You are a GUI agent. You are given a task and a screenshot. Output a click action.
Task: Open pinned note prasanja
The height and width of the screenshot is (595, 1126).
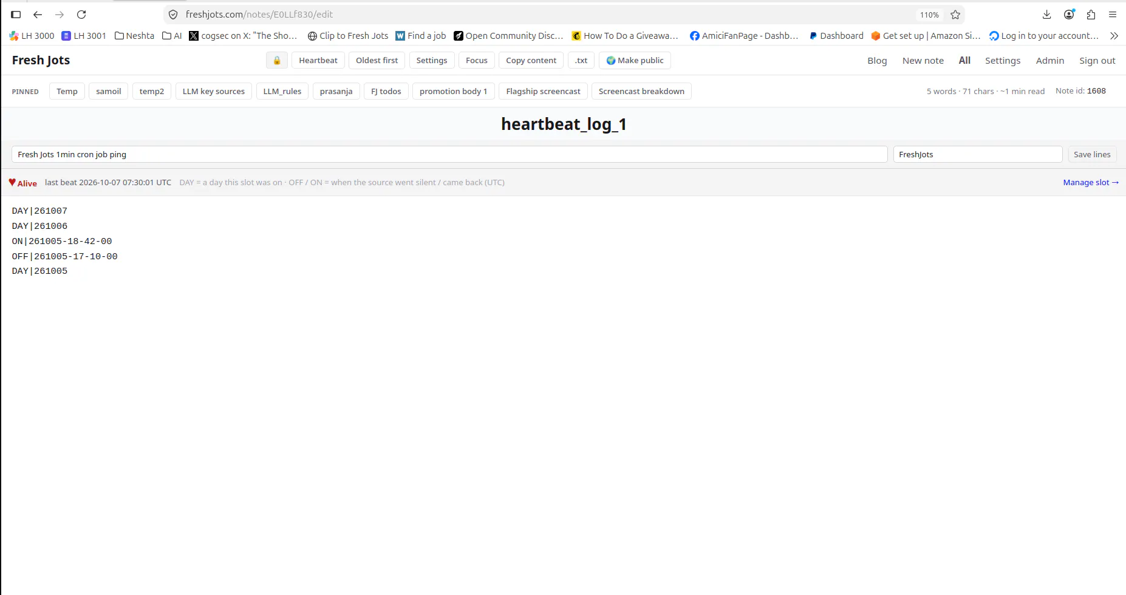336,91
